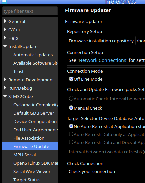Open Target Status preferences
Image resolution: width=145 pixels, height=183 pixels.
point(27,180)
